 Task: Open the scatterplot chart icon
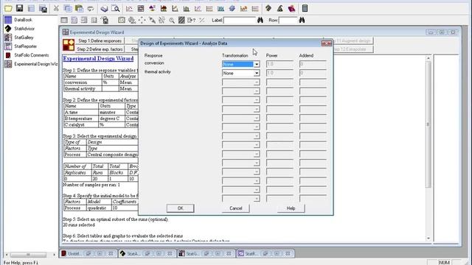[x=129, y=8]
